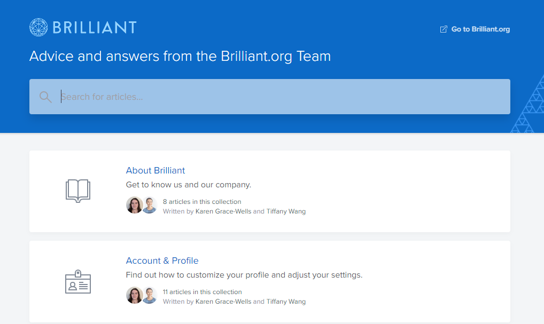Focus the Search for articles field
The height and width of the screenshot is (324, 544).
point(269,97)
